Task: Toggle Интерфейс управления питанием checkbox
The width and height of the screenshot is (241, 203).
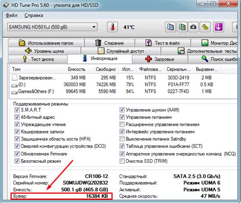Action: click(122, 132)
